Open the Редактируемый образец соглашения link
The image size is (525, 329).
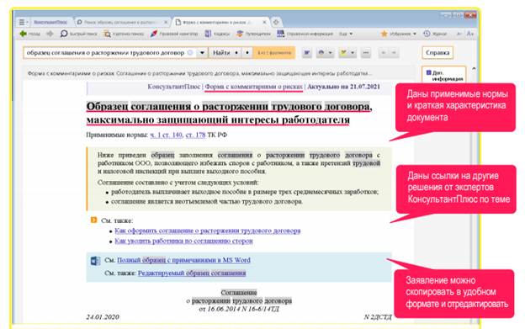(192, 273)
